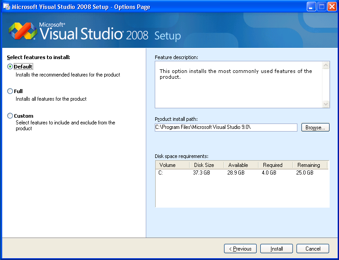
Task: Click the Browse button for install path
Action: [315, 128]
